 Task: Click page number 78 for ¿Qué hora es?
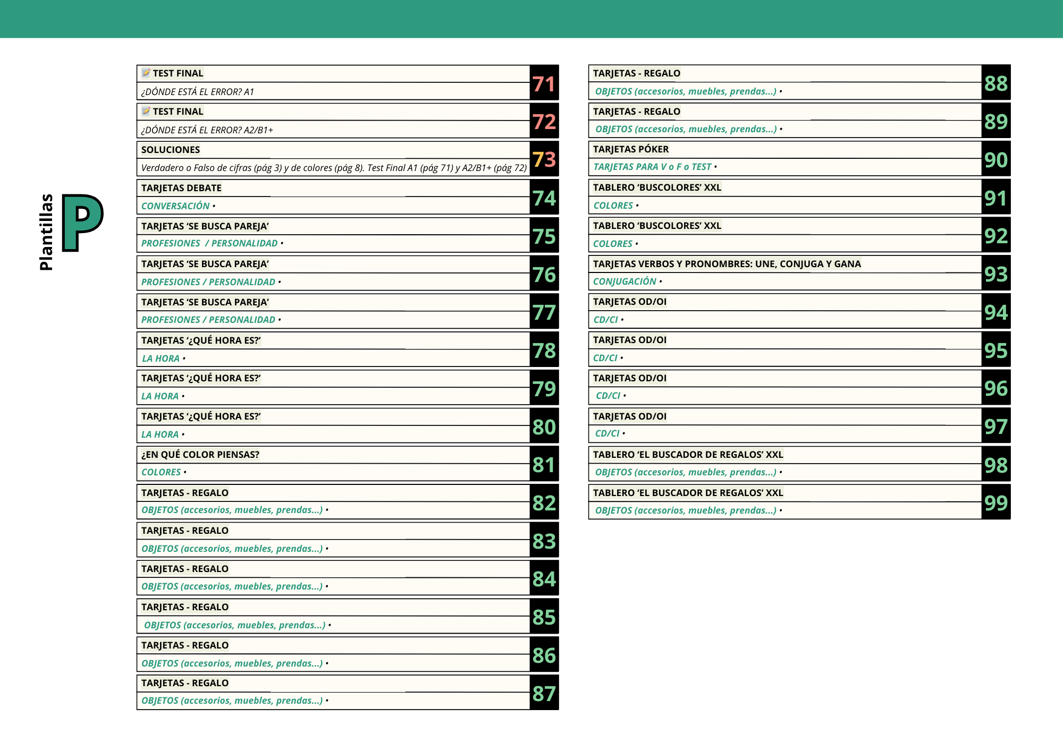point(544,351)
